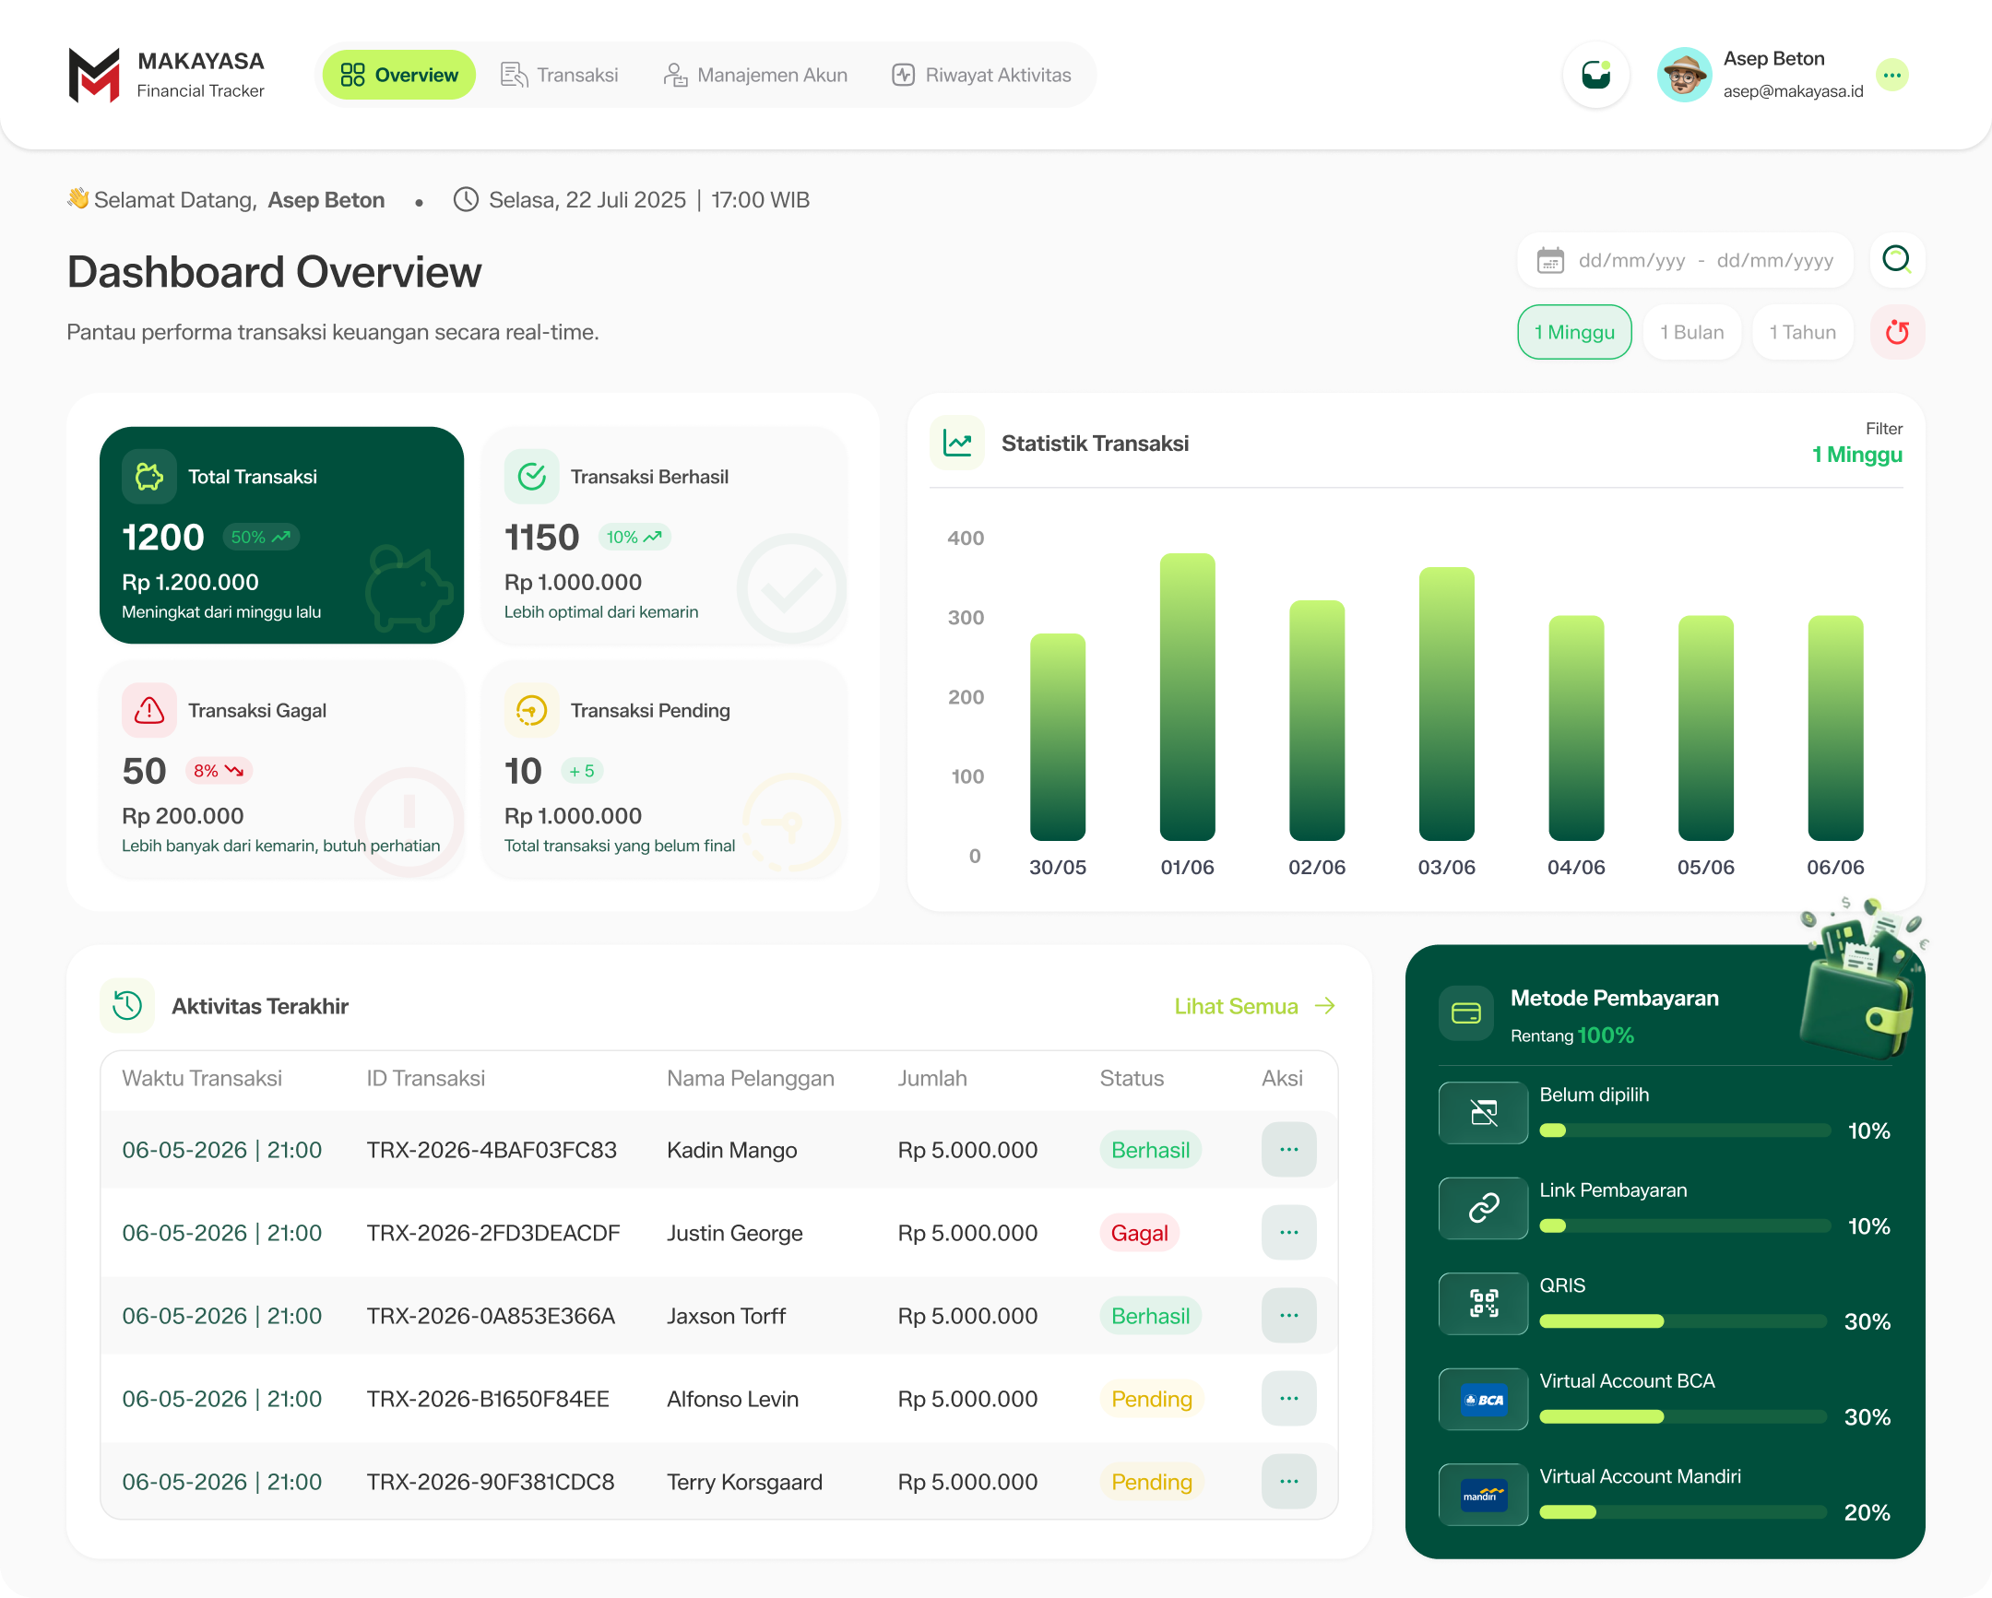This screenshot has width=1992, height=1598.
Task: Open the wallet notification icon
Action: 1595,75
